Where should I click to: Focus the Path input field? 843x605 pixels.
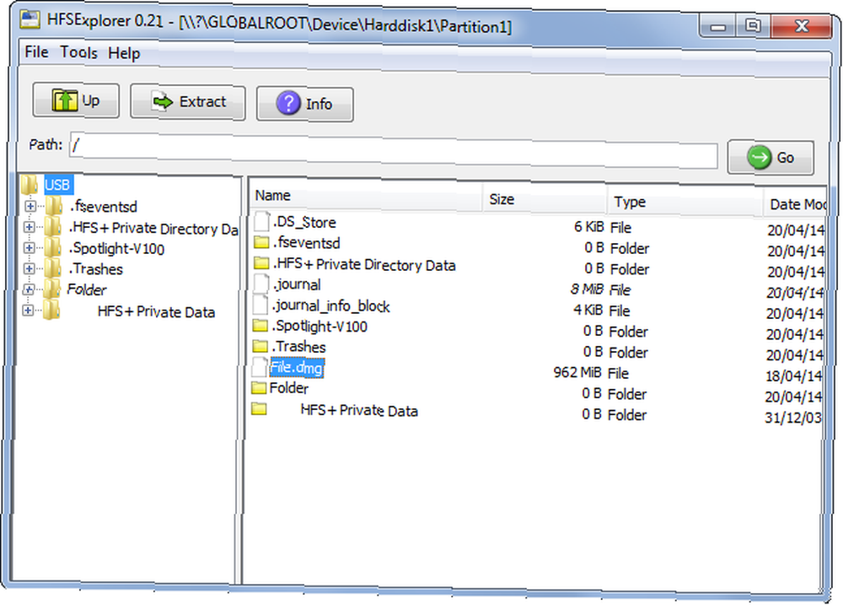[x=393, y=151]
